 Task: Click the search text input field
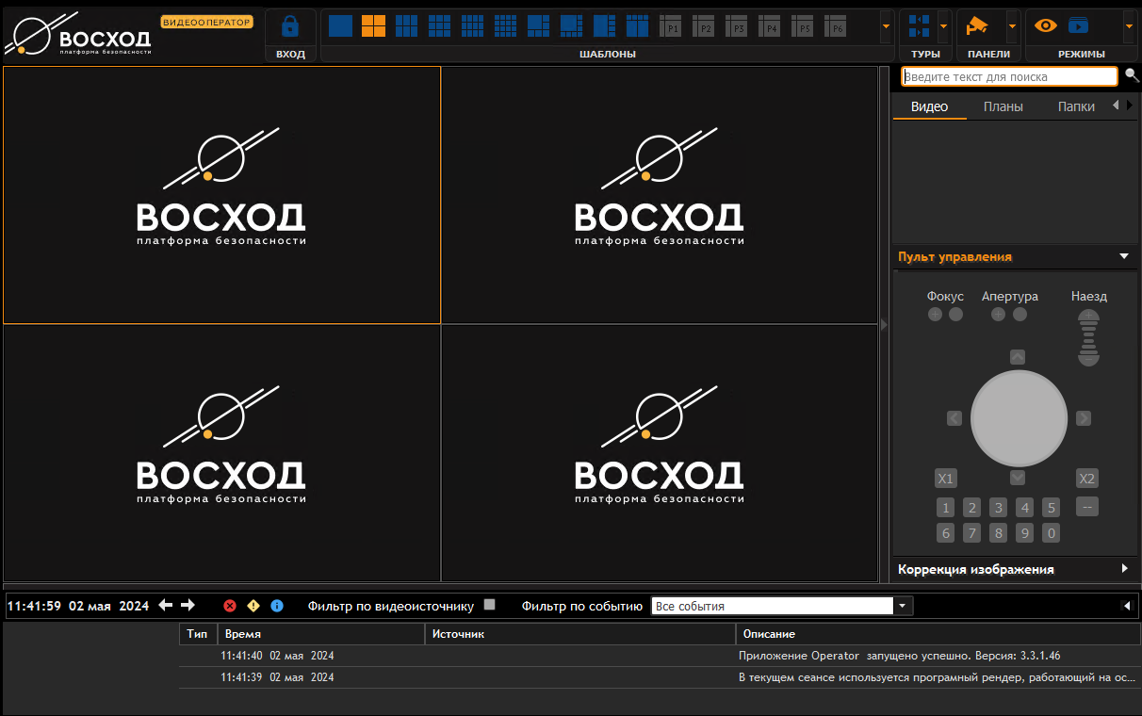(x=1009, y=76)
